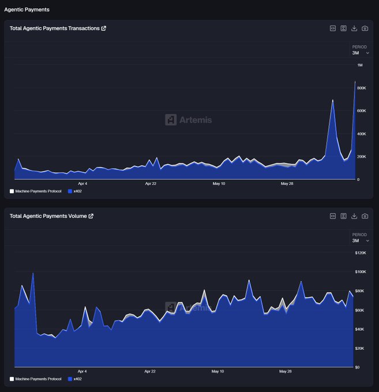379x392 pixels.
Task: Click embed code icon on Volume chart
Action: tap(333, 216)
